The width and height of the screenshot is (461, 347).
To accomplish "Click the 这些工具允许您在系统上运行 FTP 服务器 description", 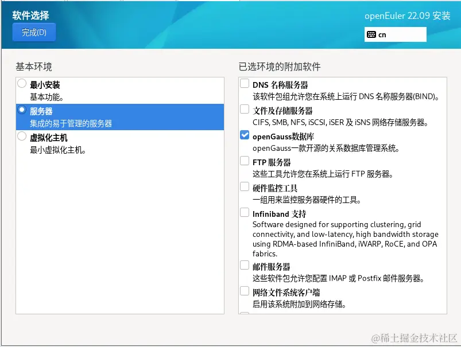I will coord(323,174).
